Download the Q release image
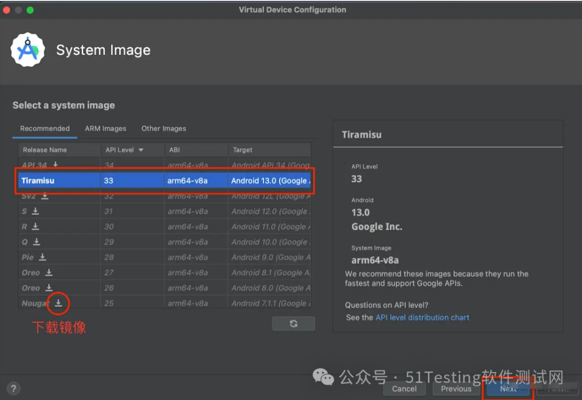This screenshot has height=400, width=582. pyautogui.click(x=37, y=242)
